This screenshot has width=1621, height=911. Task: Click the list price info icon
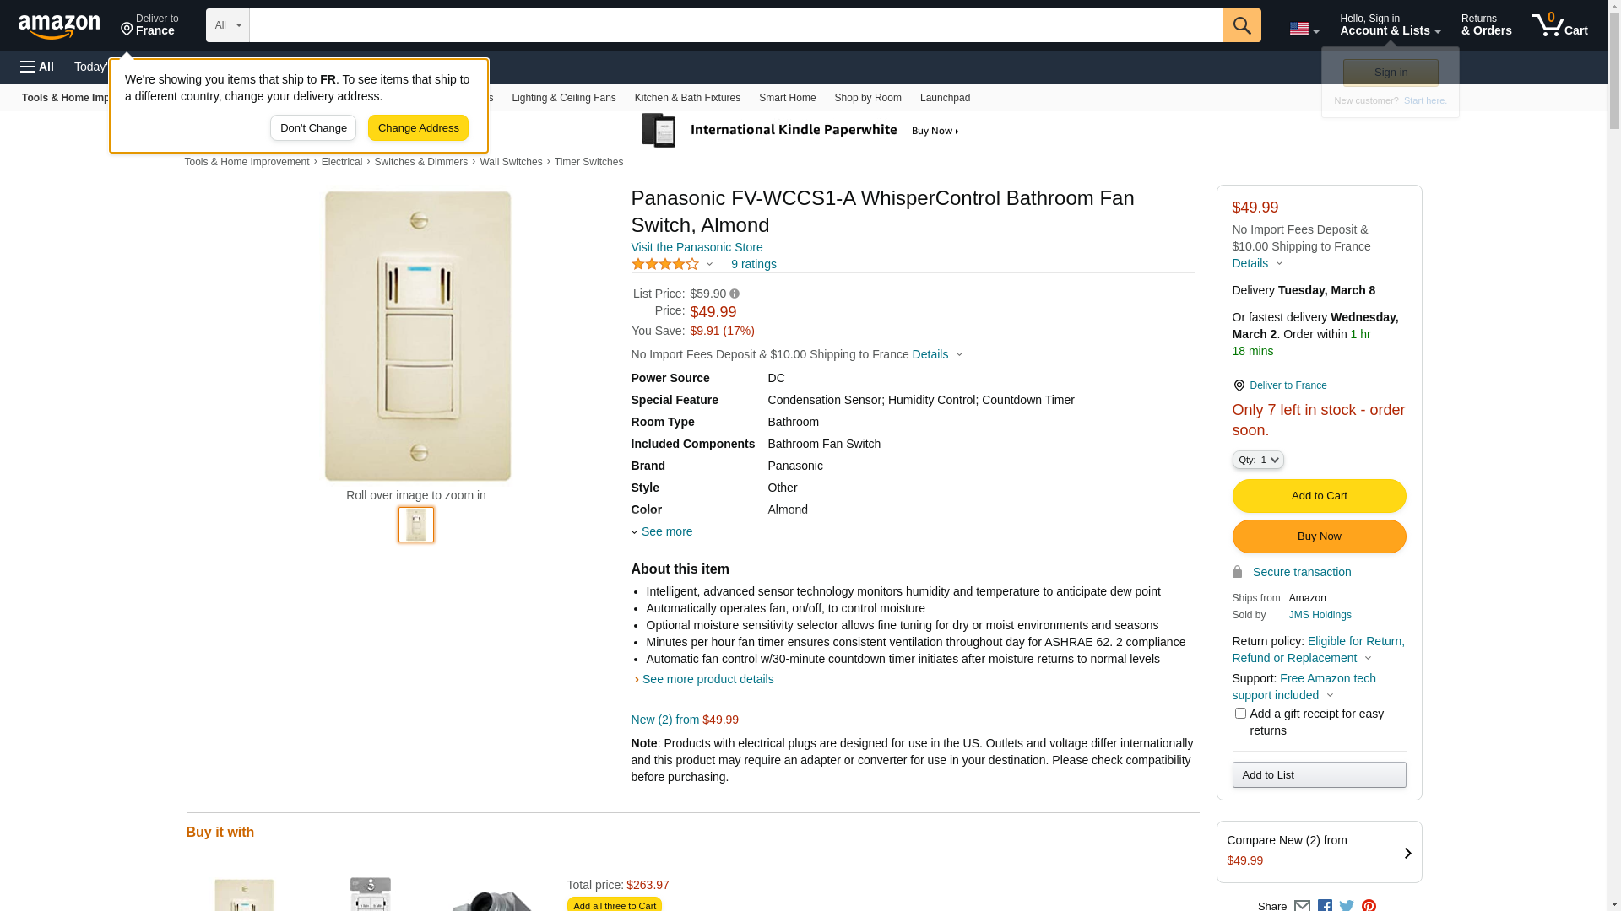click(x=735, y=294)
